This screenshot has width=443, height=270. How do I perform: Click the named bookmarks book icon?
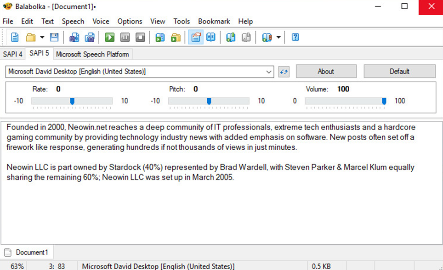pos(267,37)
